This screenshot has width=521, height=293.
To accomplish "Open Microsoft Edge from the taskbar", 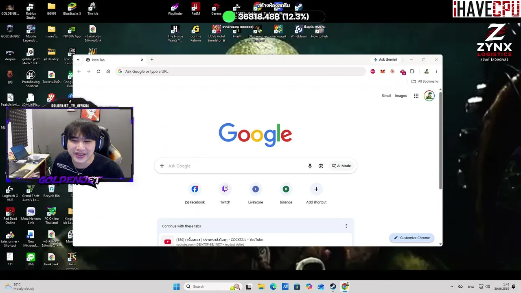I will pos(273,286).
